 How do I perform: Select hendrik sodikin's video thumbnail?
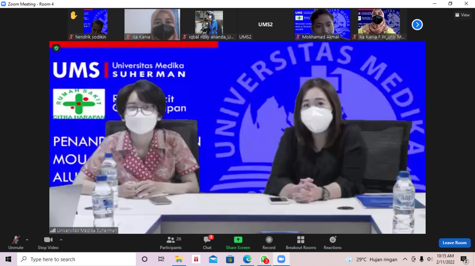(96, 24)
